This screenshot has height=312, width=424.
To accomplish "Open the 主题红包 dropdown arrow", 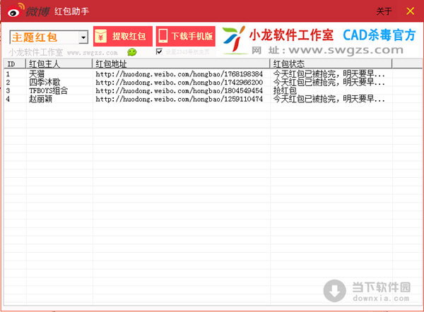I will 84,37.
